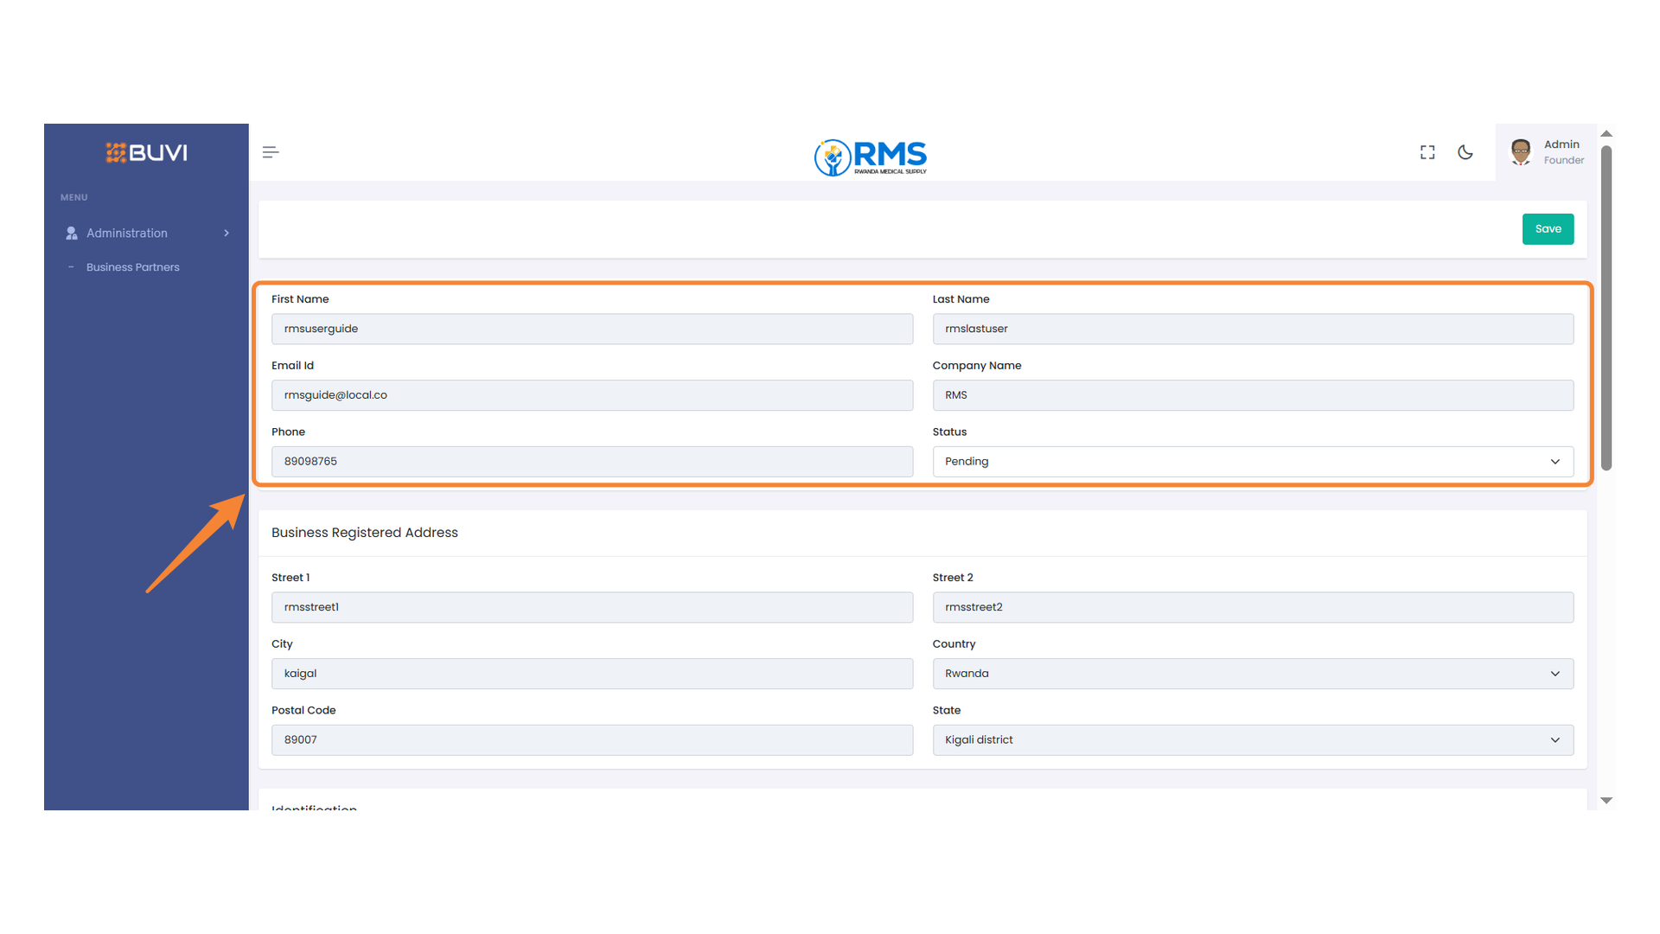Viewport: 1660px width, 934px height.
Task: Click the Save button
Action: [1548, 228]
